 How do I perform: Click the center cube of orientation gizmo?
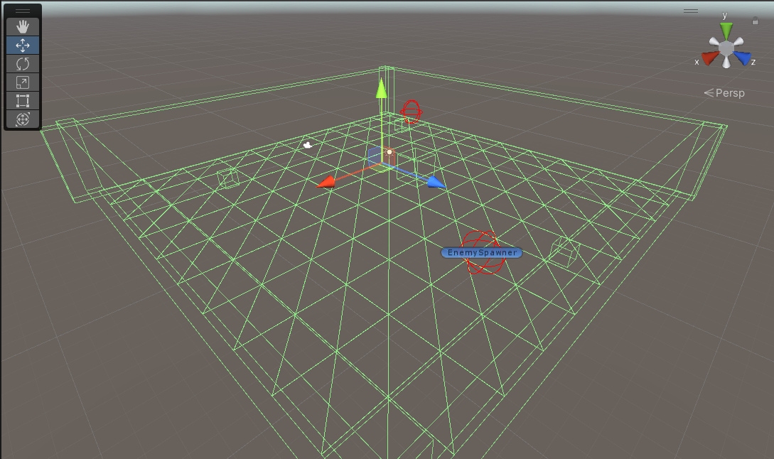(726, 48)
